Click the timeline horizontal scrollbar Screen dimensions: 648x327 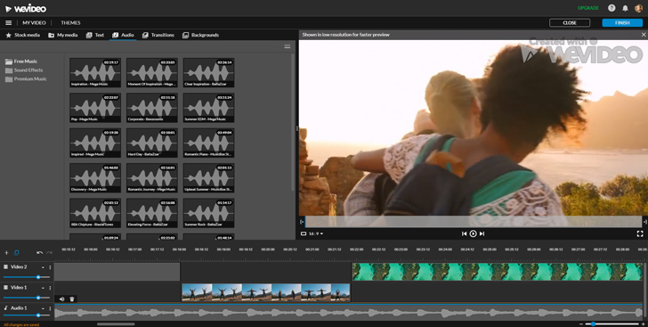pyautogui.click(x=116, y=324)
